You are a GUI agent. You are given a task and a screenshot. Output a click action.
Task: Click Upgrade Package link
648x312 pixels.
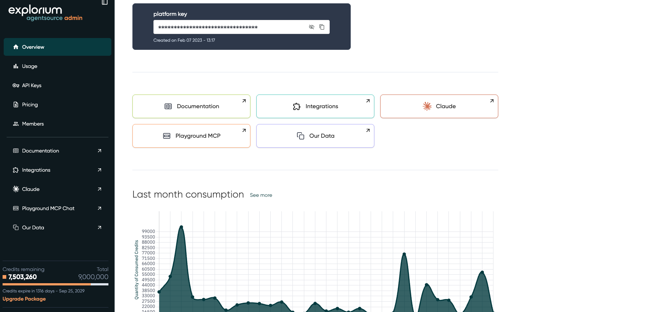(24, 299)
